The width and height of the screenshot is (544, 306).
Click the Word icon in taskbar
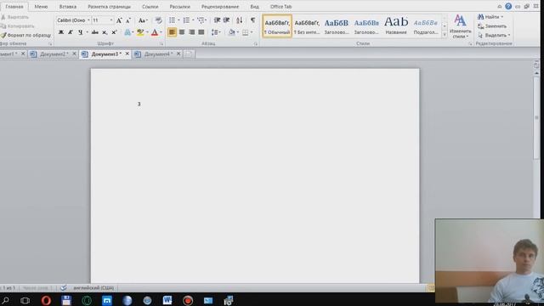point(167,300)
